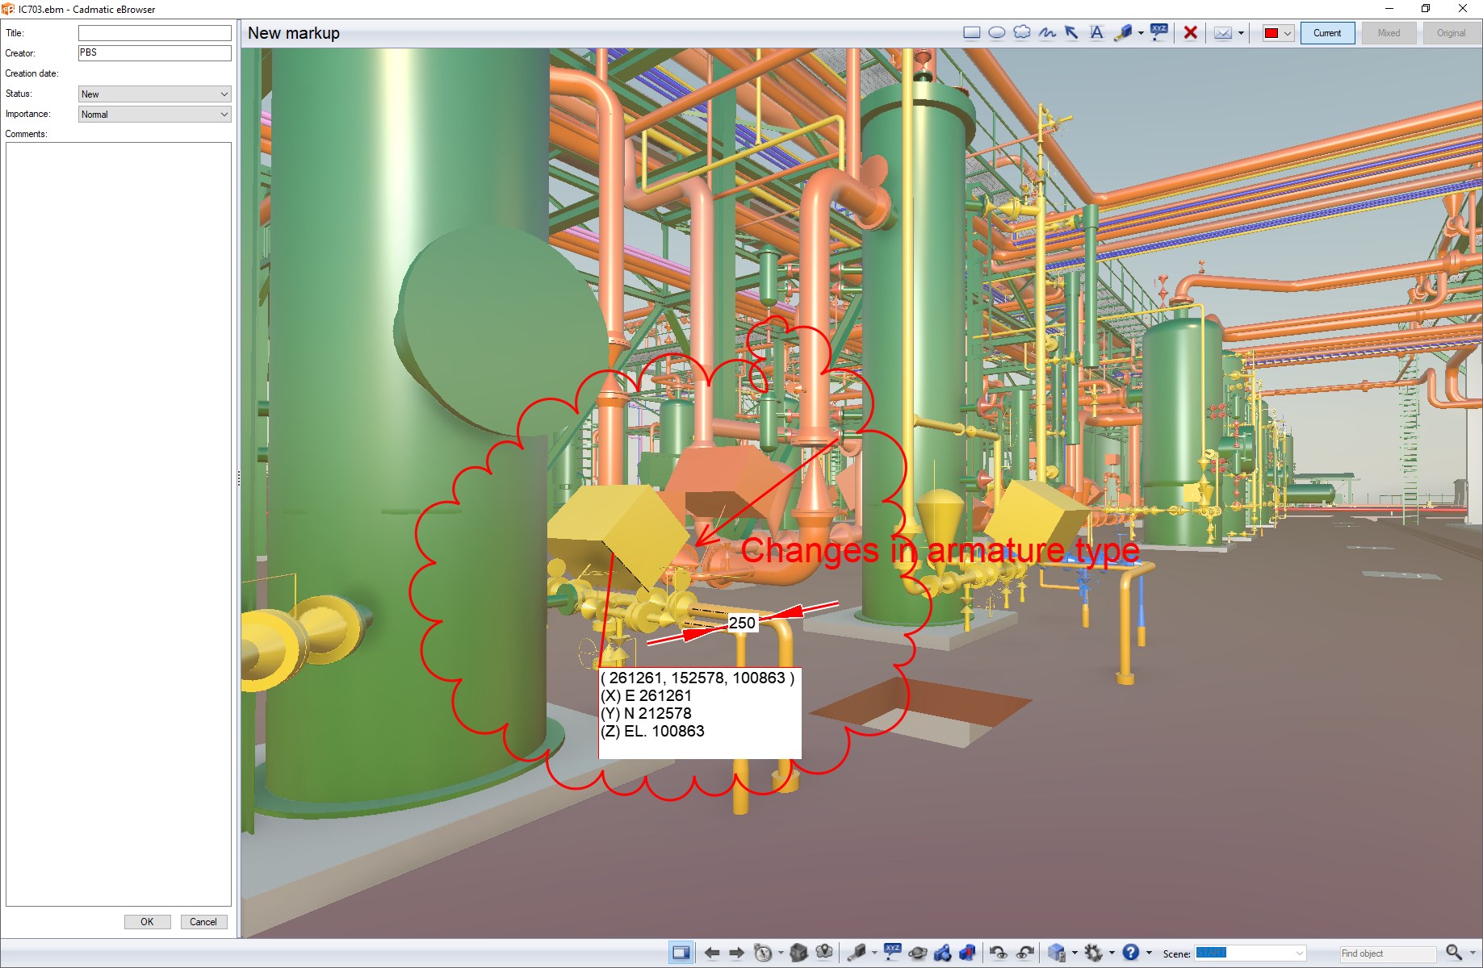Image resolution: width=1483 pixels, height=968 pixels.
Task: Open the Status dropdown showing New
Action: coord(154,94)
